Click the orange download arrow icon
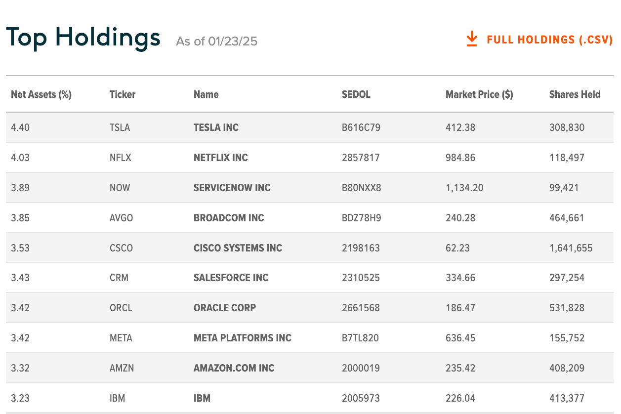Image resolution: width=621 pixels, height=414 pixels. [472, 39]
